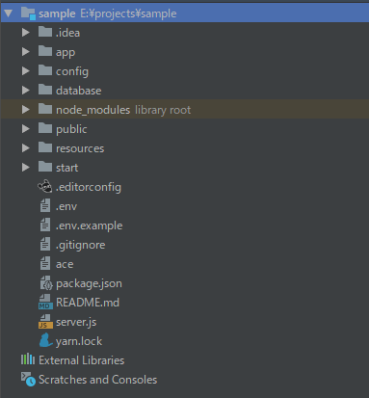
Task: Click the .editorconfig mouse icon
Action: click(45, 186)
